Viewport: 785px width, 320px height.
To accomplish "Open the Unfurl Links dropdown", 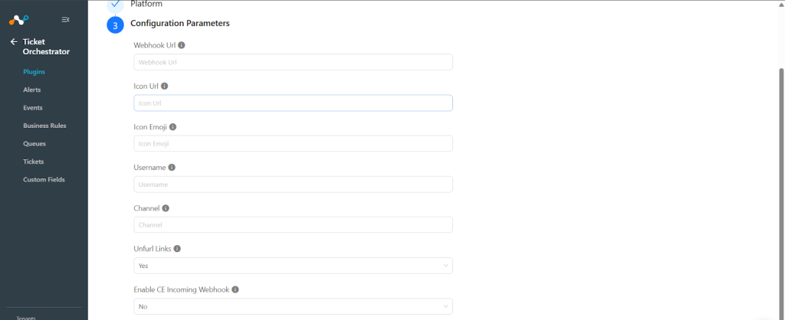I will (293, 266).
